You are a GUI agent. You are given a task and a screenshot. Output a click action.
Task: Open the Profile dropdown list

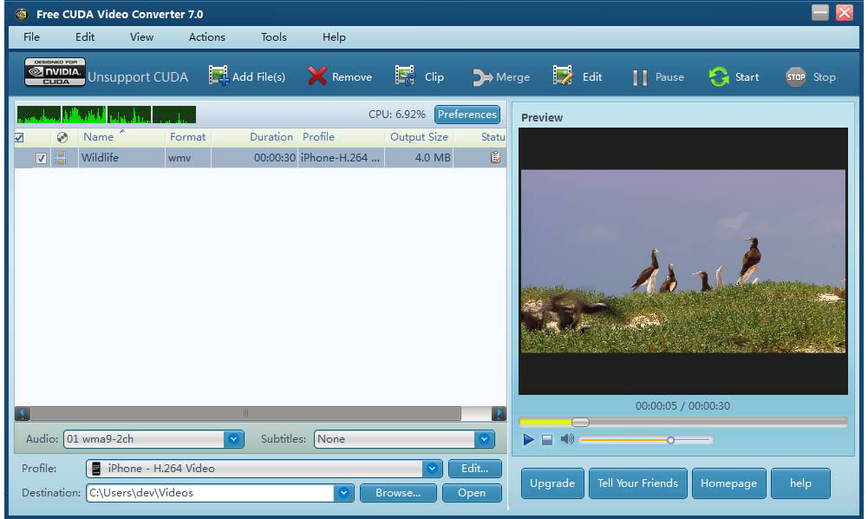click(x=432, y=469)
